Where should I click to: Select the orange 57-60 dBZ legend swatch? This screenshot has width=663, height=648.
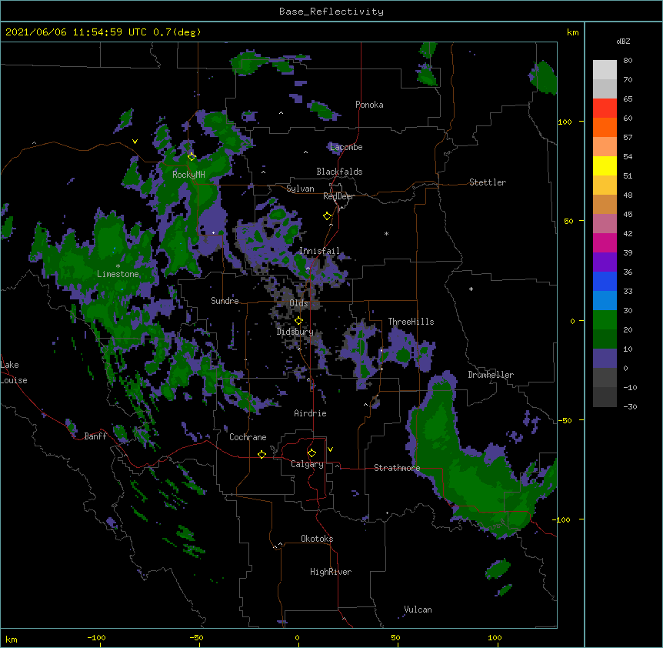[x=605, y=127]
